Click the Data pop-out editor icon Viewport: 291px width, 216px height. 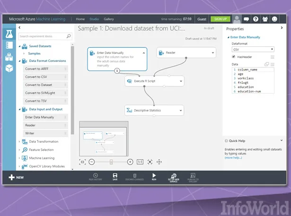click(x=266, y=64)
